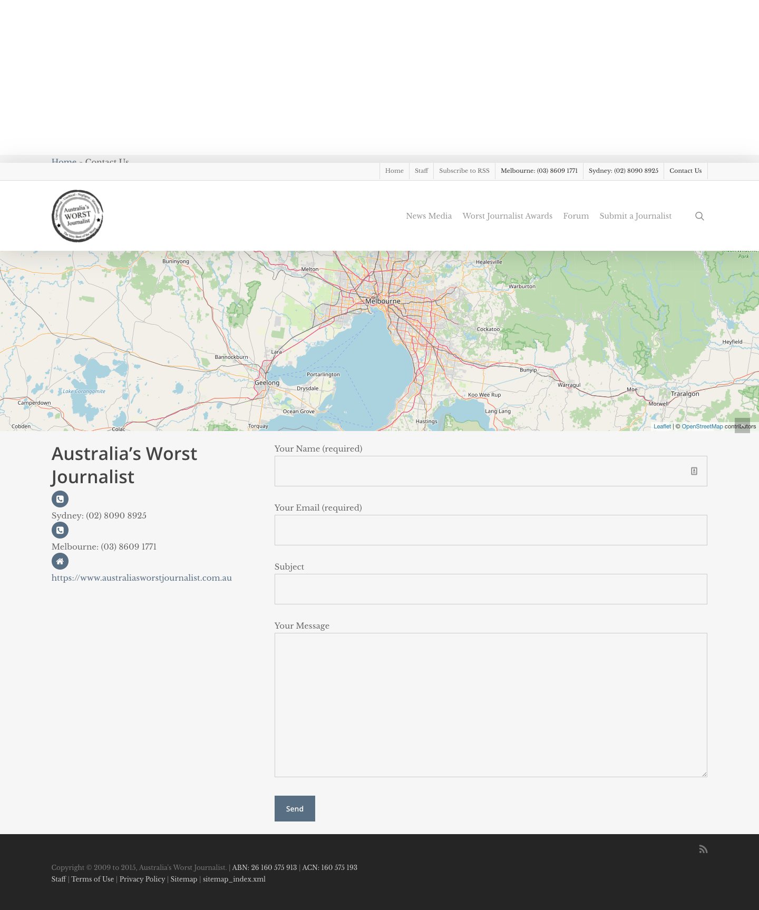The height and width of the screenshot is (910, 759).
Task: Click the home website icon
Action: (x=60, y=561)
